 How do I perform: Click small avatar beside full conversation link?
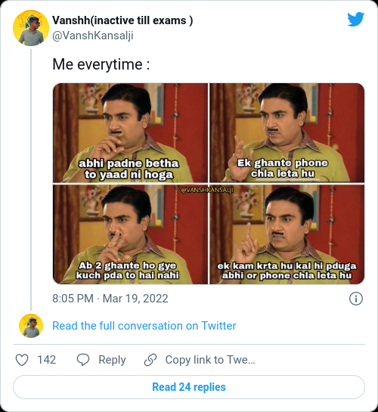coord(31,326)
